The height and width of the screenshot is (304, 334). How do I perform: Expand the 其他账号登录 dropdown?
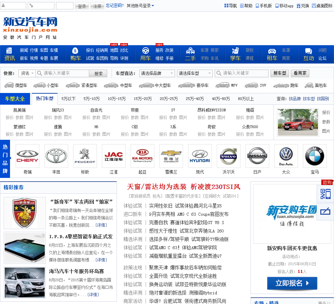tap(140, 6)
